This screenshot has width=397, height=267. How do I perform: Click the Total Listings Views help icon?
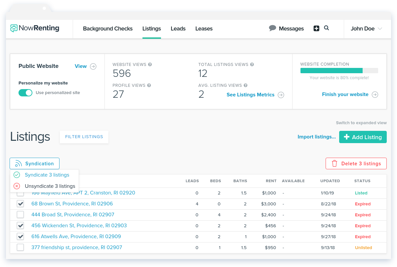[x=252, y=65]
